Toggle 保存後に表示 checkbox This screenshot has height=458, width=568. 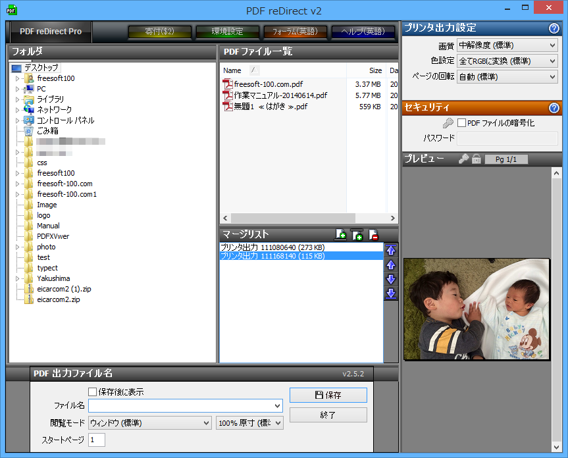pos(93,392)
